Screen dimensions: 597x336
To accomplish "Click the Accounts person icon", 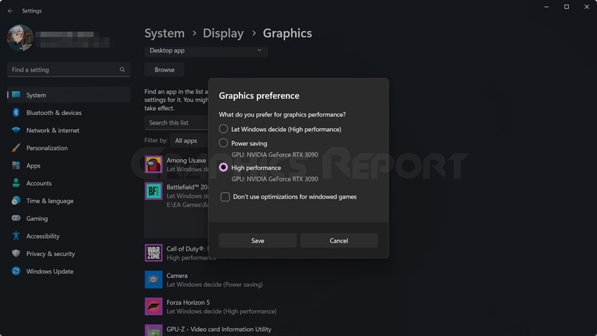I will point(16,183).
